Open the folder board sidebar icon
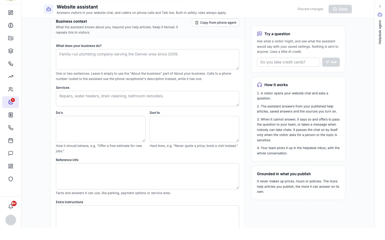The height and width of the screenshot is (240, 385). coord(11,38)
